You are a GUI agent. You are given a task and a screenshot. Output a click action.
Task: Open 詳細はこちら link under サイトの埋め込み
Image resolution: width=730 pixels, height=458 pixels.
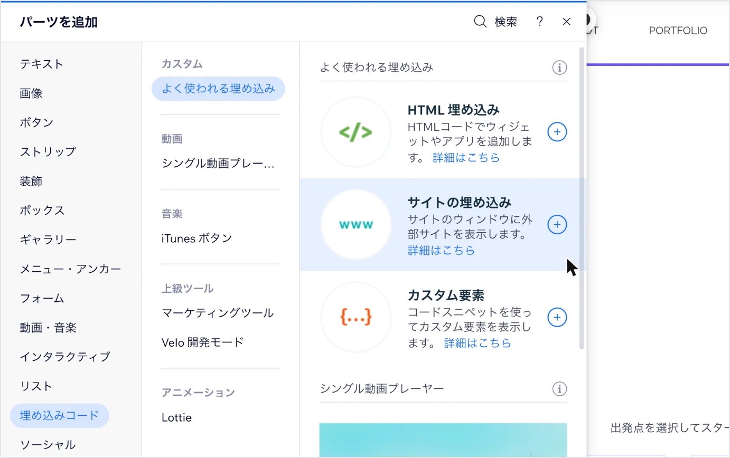tap(442, 250)
